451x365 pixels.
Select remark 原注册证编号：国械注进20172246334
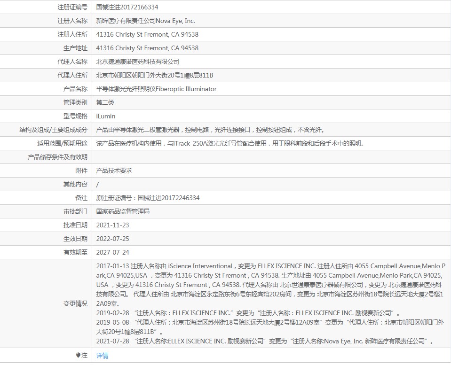tap(148, 198)
